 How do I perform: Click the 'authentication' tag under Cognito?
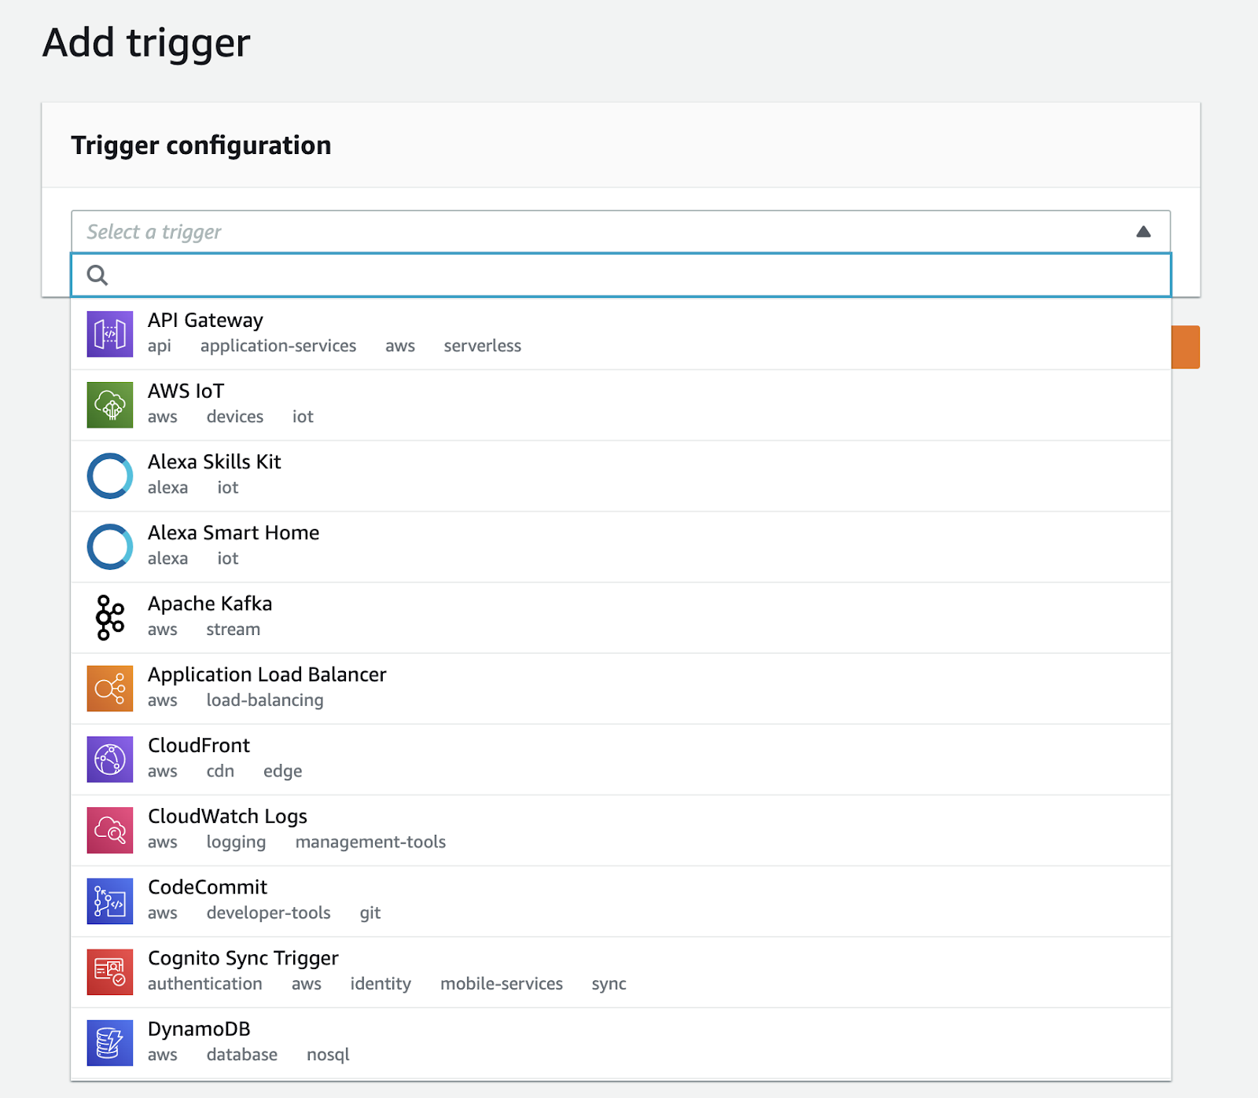pos(205,984)
